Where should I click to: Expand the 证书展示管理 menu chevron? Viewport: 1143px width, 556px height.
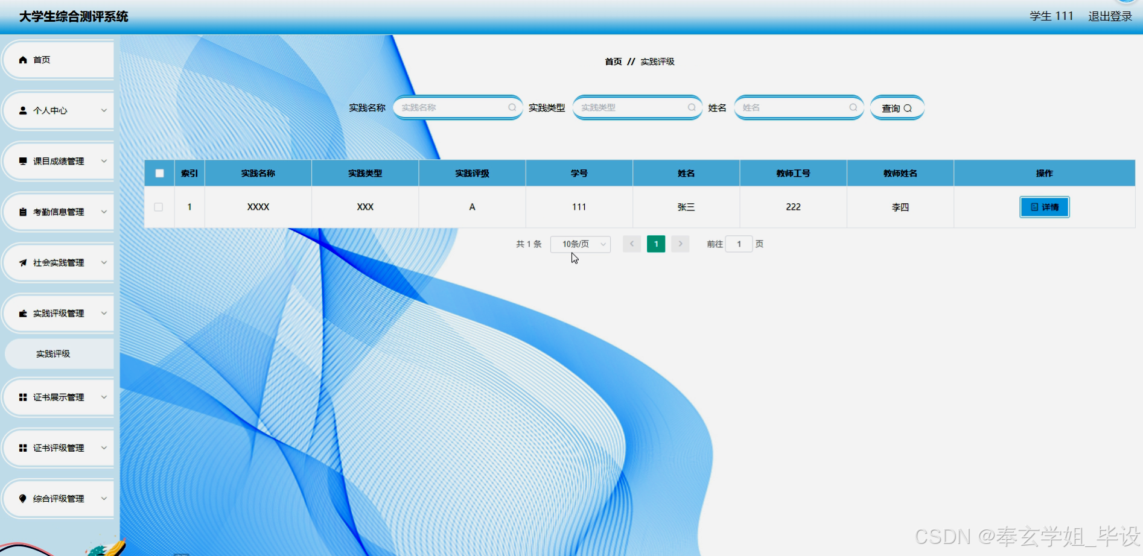coord(104,397)
